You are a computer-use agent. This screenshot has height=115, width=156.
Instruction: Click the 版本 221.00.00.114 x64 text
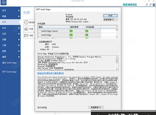click(x=76, y=19)
